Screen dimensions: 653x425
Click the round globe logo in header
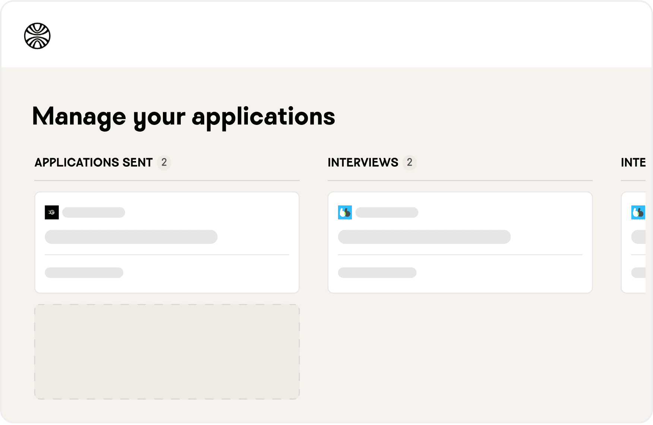[x=37, y=36]
